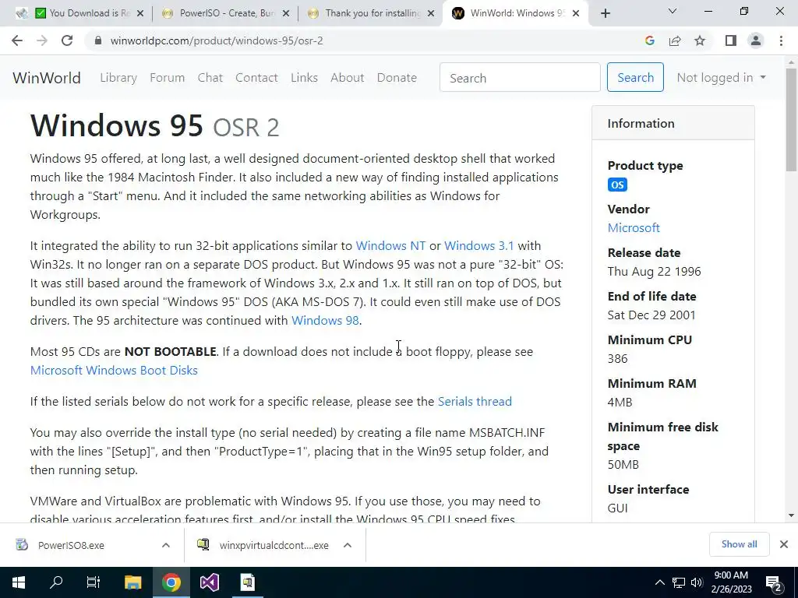Expand the Not logged in dropdown
The width and height of the screenshot is (798, 598).
(721, 78)
